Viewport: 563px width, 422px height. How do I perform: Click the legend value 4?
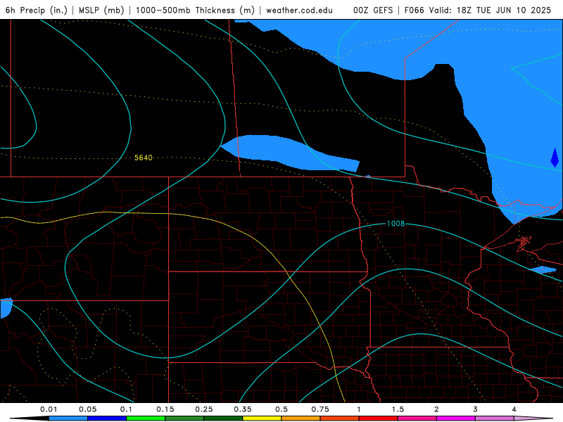[514, 409]
